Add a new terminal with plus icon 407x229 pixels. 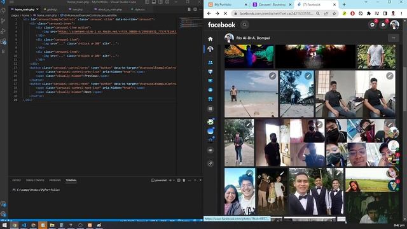pyautogui.click(x=170, y=180)
